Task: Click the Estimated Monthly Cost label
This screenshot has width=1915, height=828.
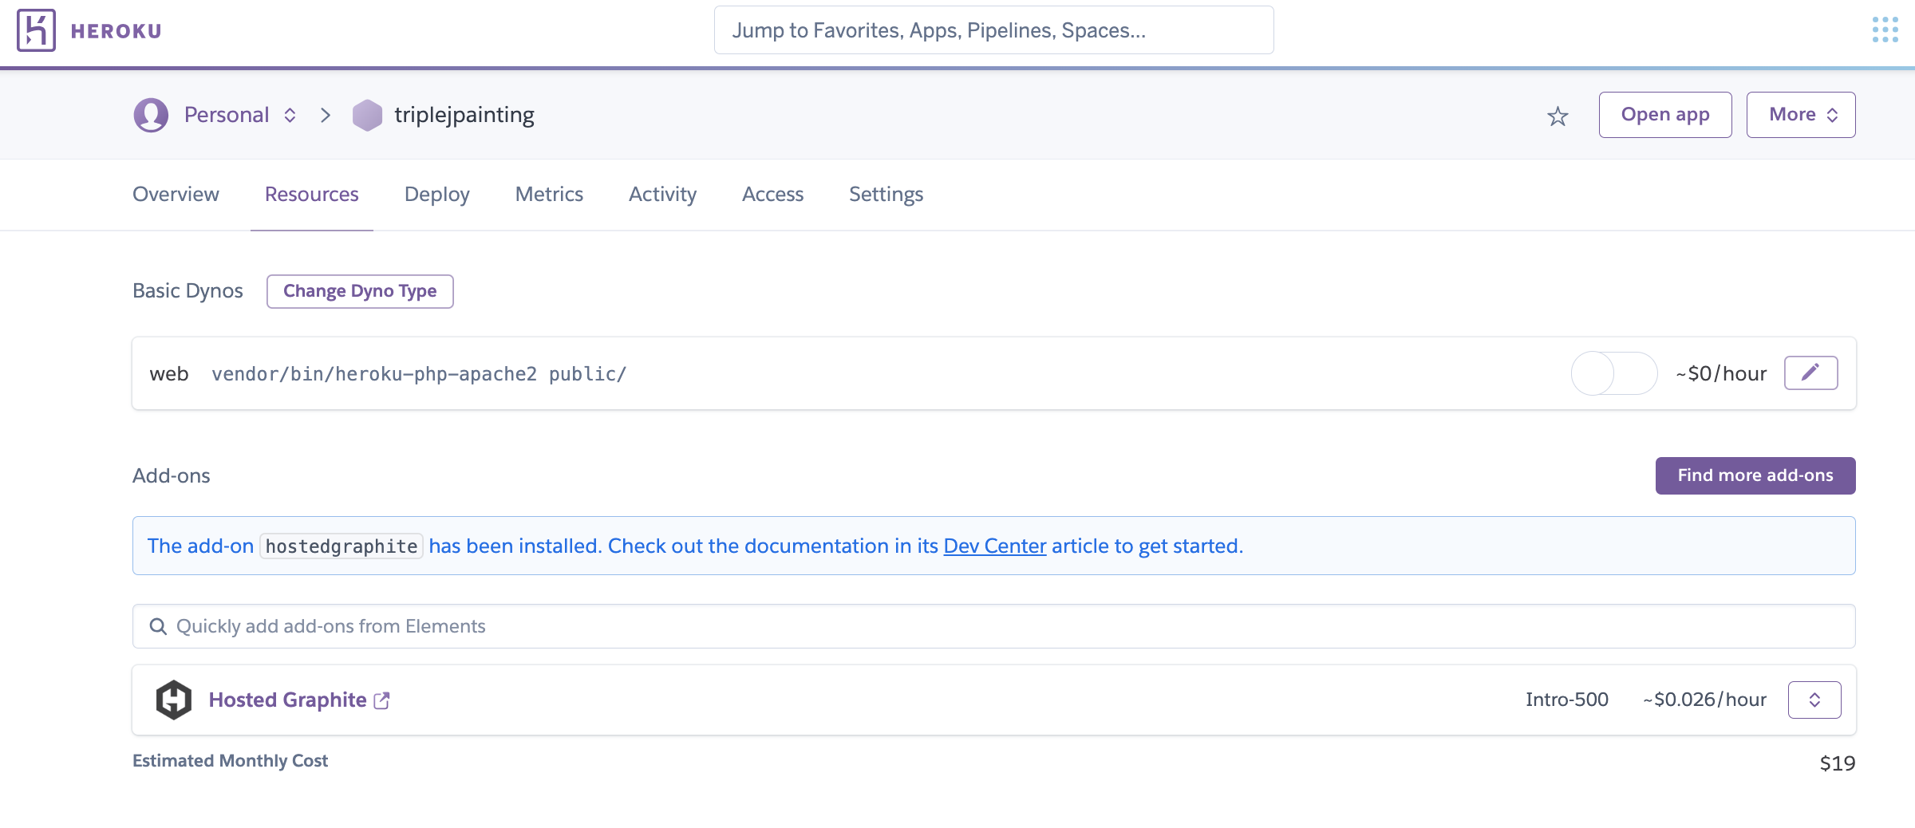Action: (x=230, y=760)
